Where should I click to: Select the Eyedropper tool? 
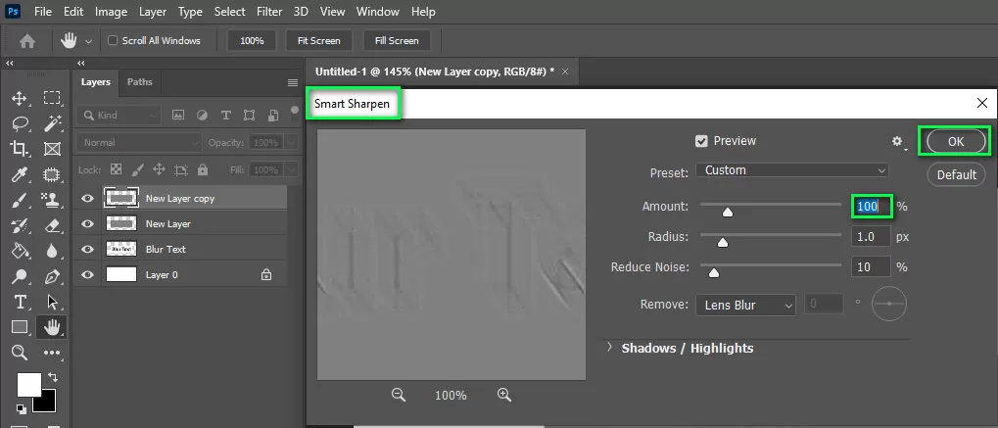click(x=19, y=174)
